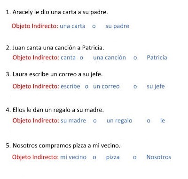The height and width of the screenshot is (179, 188).
Task: Click red "Objeto Indirecto:" label under sentence 1
Action: pyautogui.click(x=35, y=26)
